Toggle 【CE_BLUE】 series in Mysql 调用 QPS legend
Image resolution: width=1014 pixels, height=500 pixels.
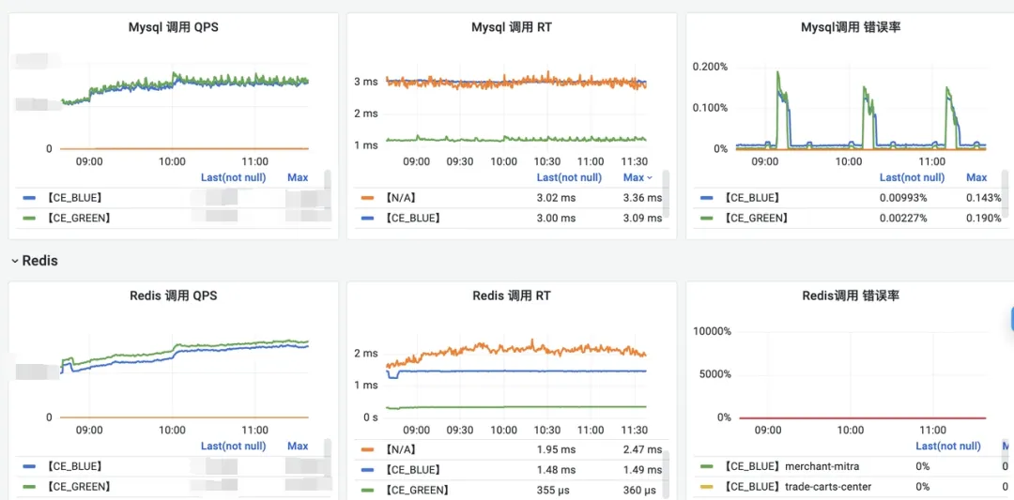(76, 198)
